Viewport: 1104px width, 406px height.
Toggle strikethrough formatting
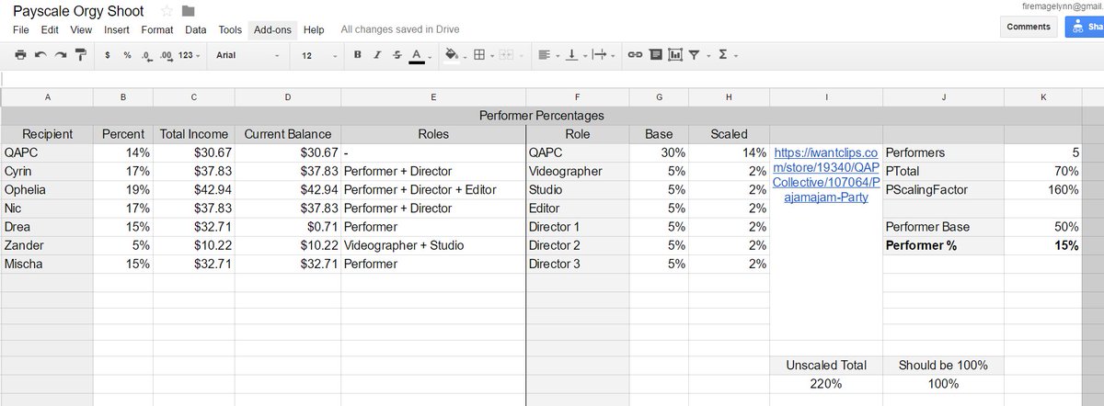click(x=397, y=55)
